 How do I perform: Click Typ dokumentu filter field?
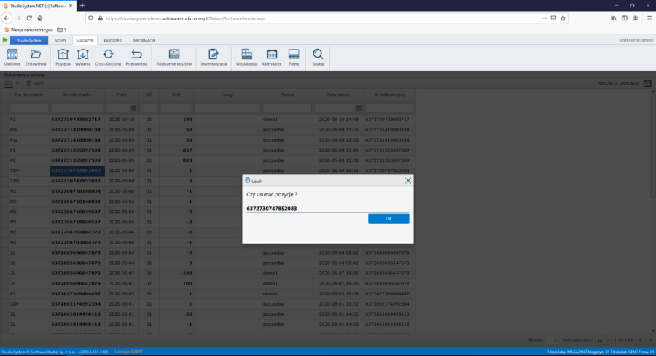pos(29,109)
